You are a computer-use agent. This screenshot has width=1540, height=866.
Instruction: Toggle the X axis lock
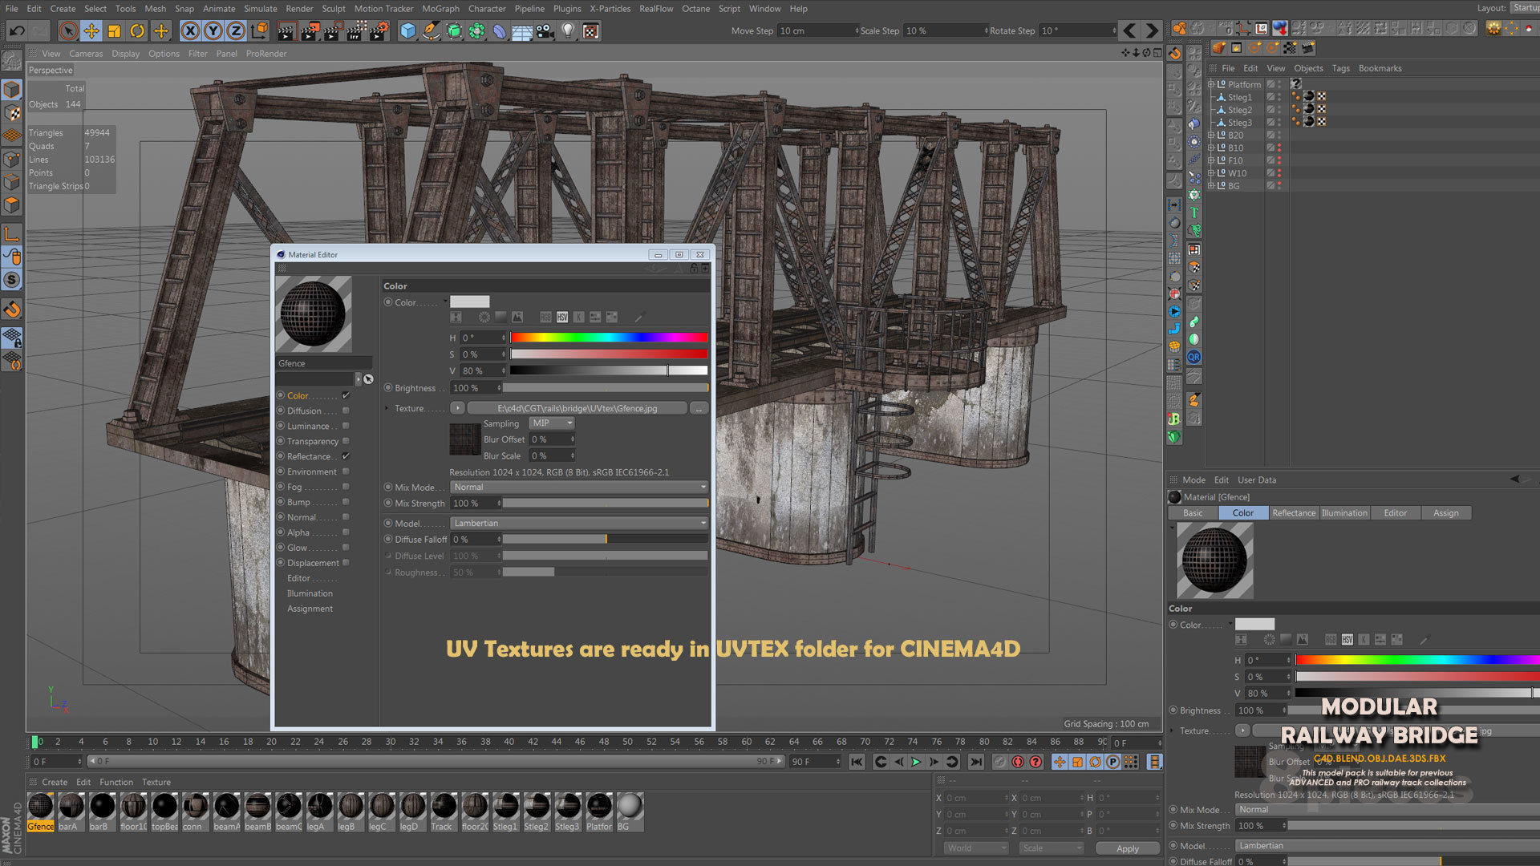[x=190, y=30]
